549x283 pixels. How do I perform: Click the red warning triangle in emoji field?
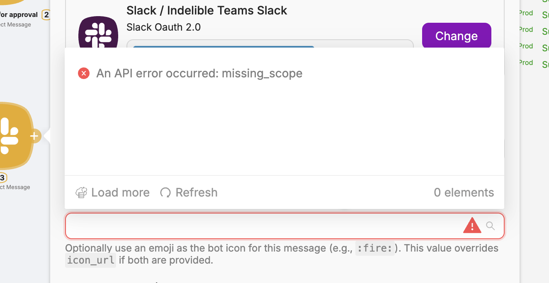point(472,226)
